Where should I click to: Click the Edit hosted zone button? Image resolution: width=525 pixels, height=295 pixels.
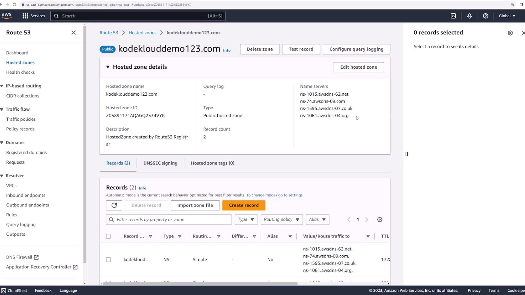tap(358, 67)
